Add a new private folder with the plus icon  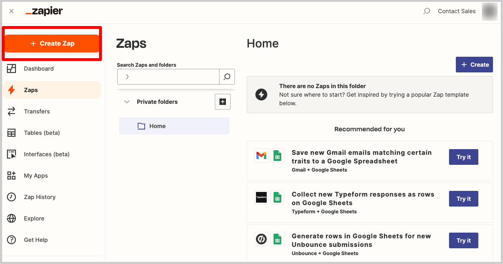pyautogui.click(x=223, y=102)
